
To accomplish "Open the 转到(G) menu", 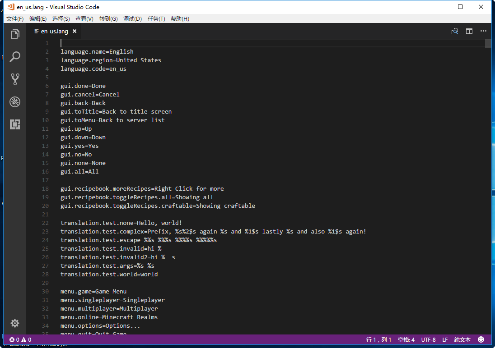I will coord(108,19).
